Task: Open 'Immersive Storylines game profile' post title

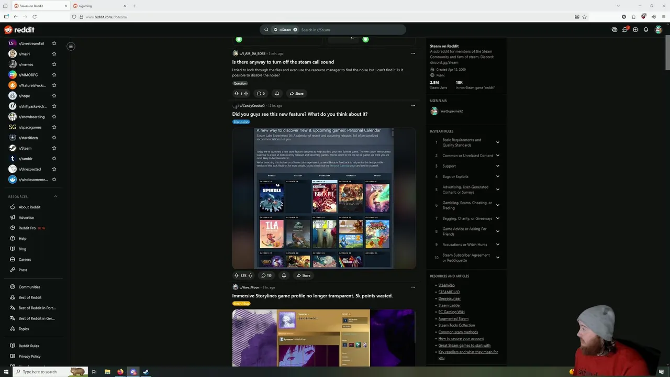Action: pos(312,296)
